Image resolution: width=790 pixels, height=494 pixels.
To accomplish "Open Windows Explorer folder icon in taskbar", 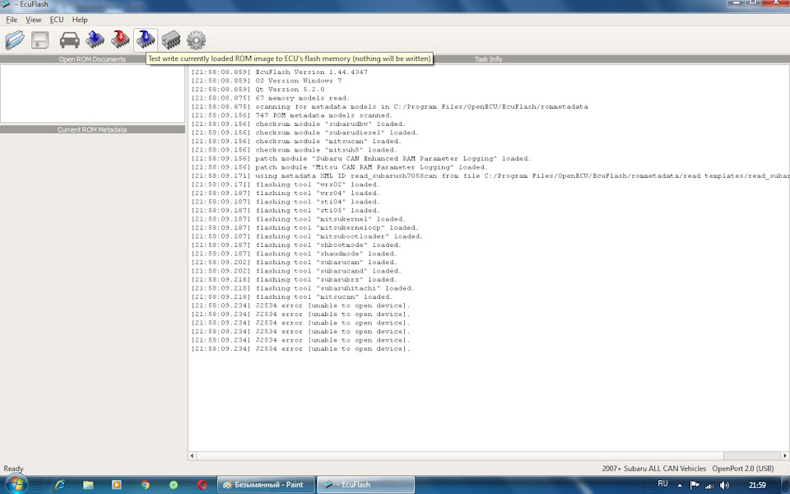I will point(88,485).
